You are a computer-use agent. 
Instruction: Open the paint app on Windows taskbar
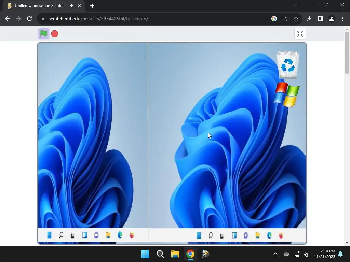(205, 254)
